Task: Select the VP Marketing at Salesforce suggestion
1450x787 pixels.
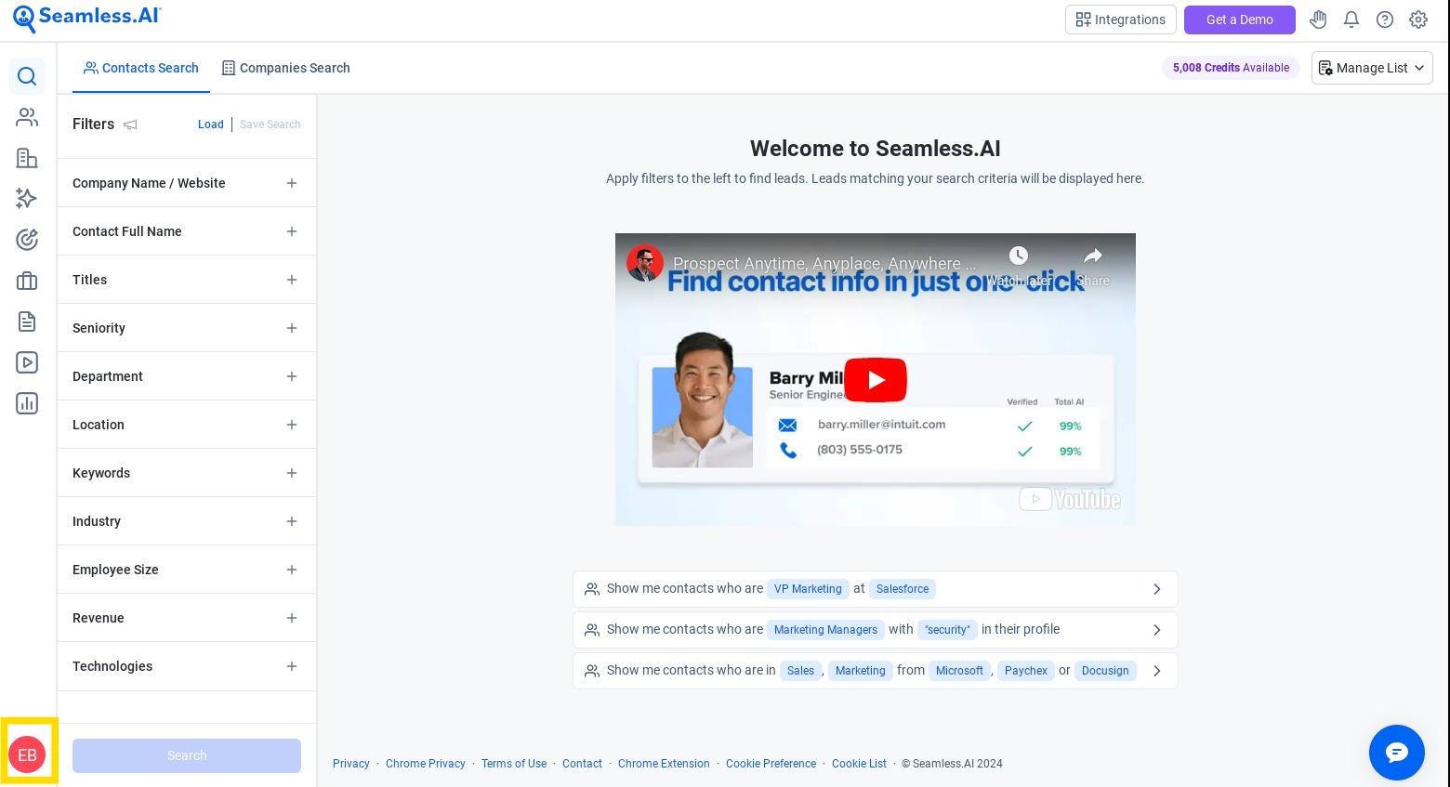Action: tap(876, 589)
